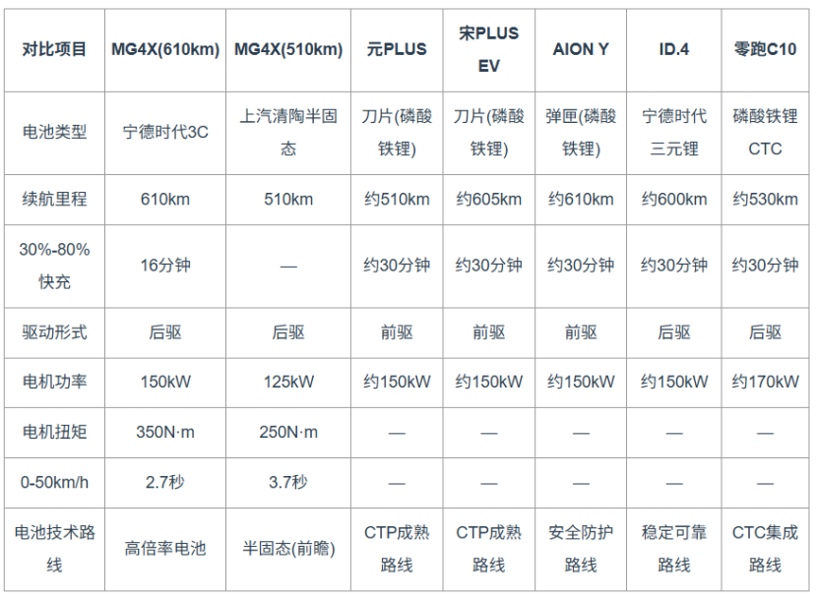Select the 约530km range cell
The width and height of the screenshot is (817, 598).
pos(765,200)
